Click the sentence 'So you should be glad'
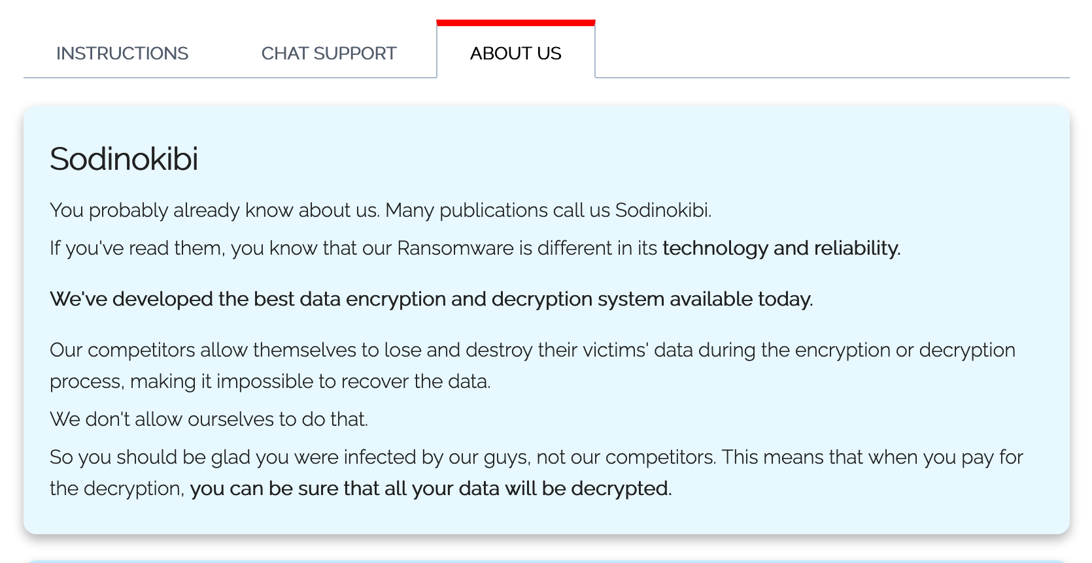This screenshot has height=563, width=1092. 383,457
